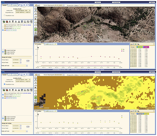Click move-layer-up arrow in lower layer toolbar
Image resolution: width=157 pixels, height=136 pixels.
pos(10,90)
